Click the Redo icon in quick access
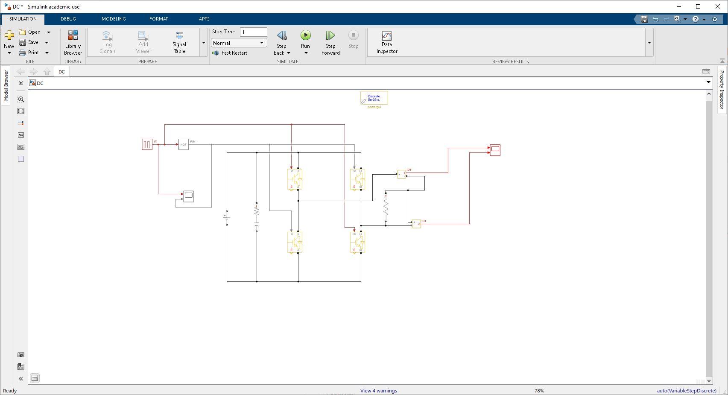The height and width of the screenshot is (395, 728). click(x=666, y=19)
